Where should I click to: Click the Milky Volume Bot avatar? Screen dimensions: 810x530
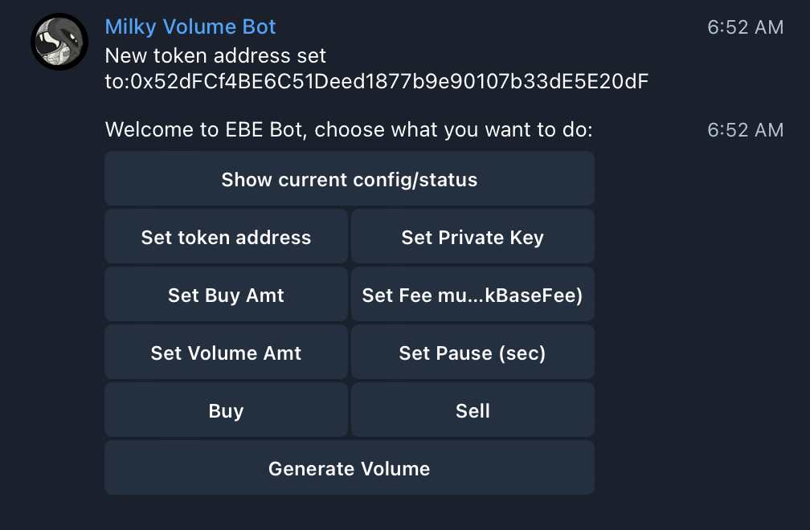[59, 42]
